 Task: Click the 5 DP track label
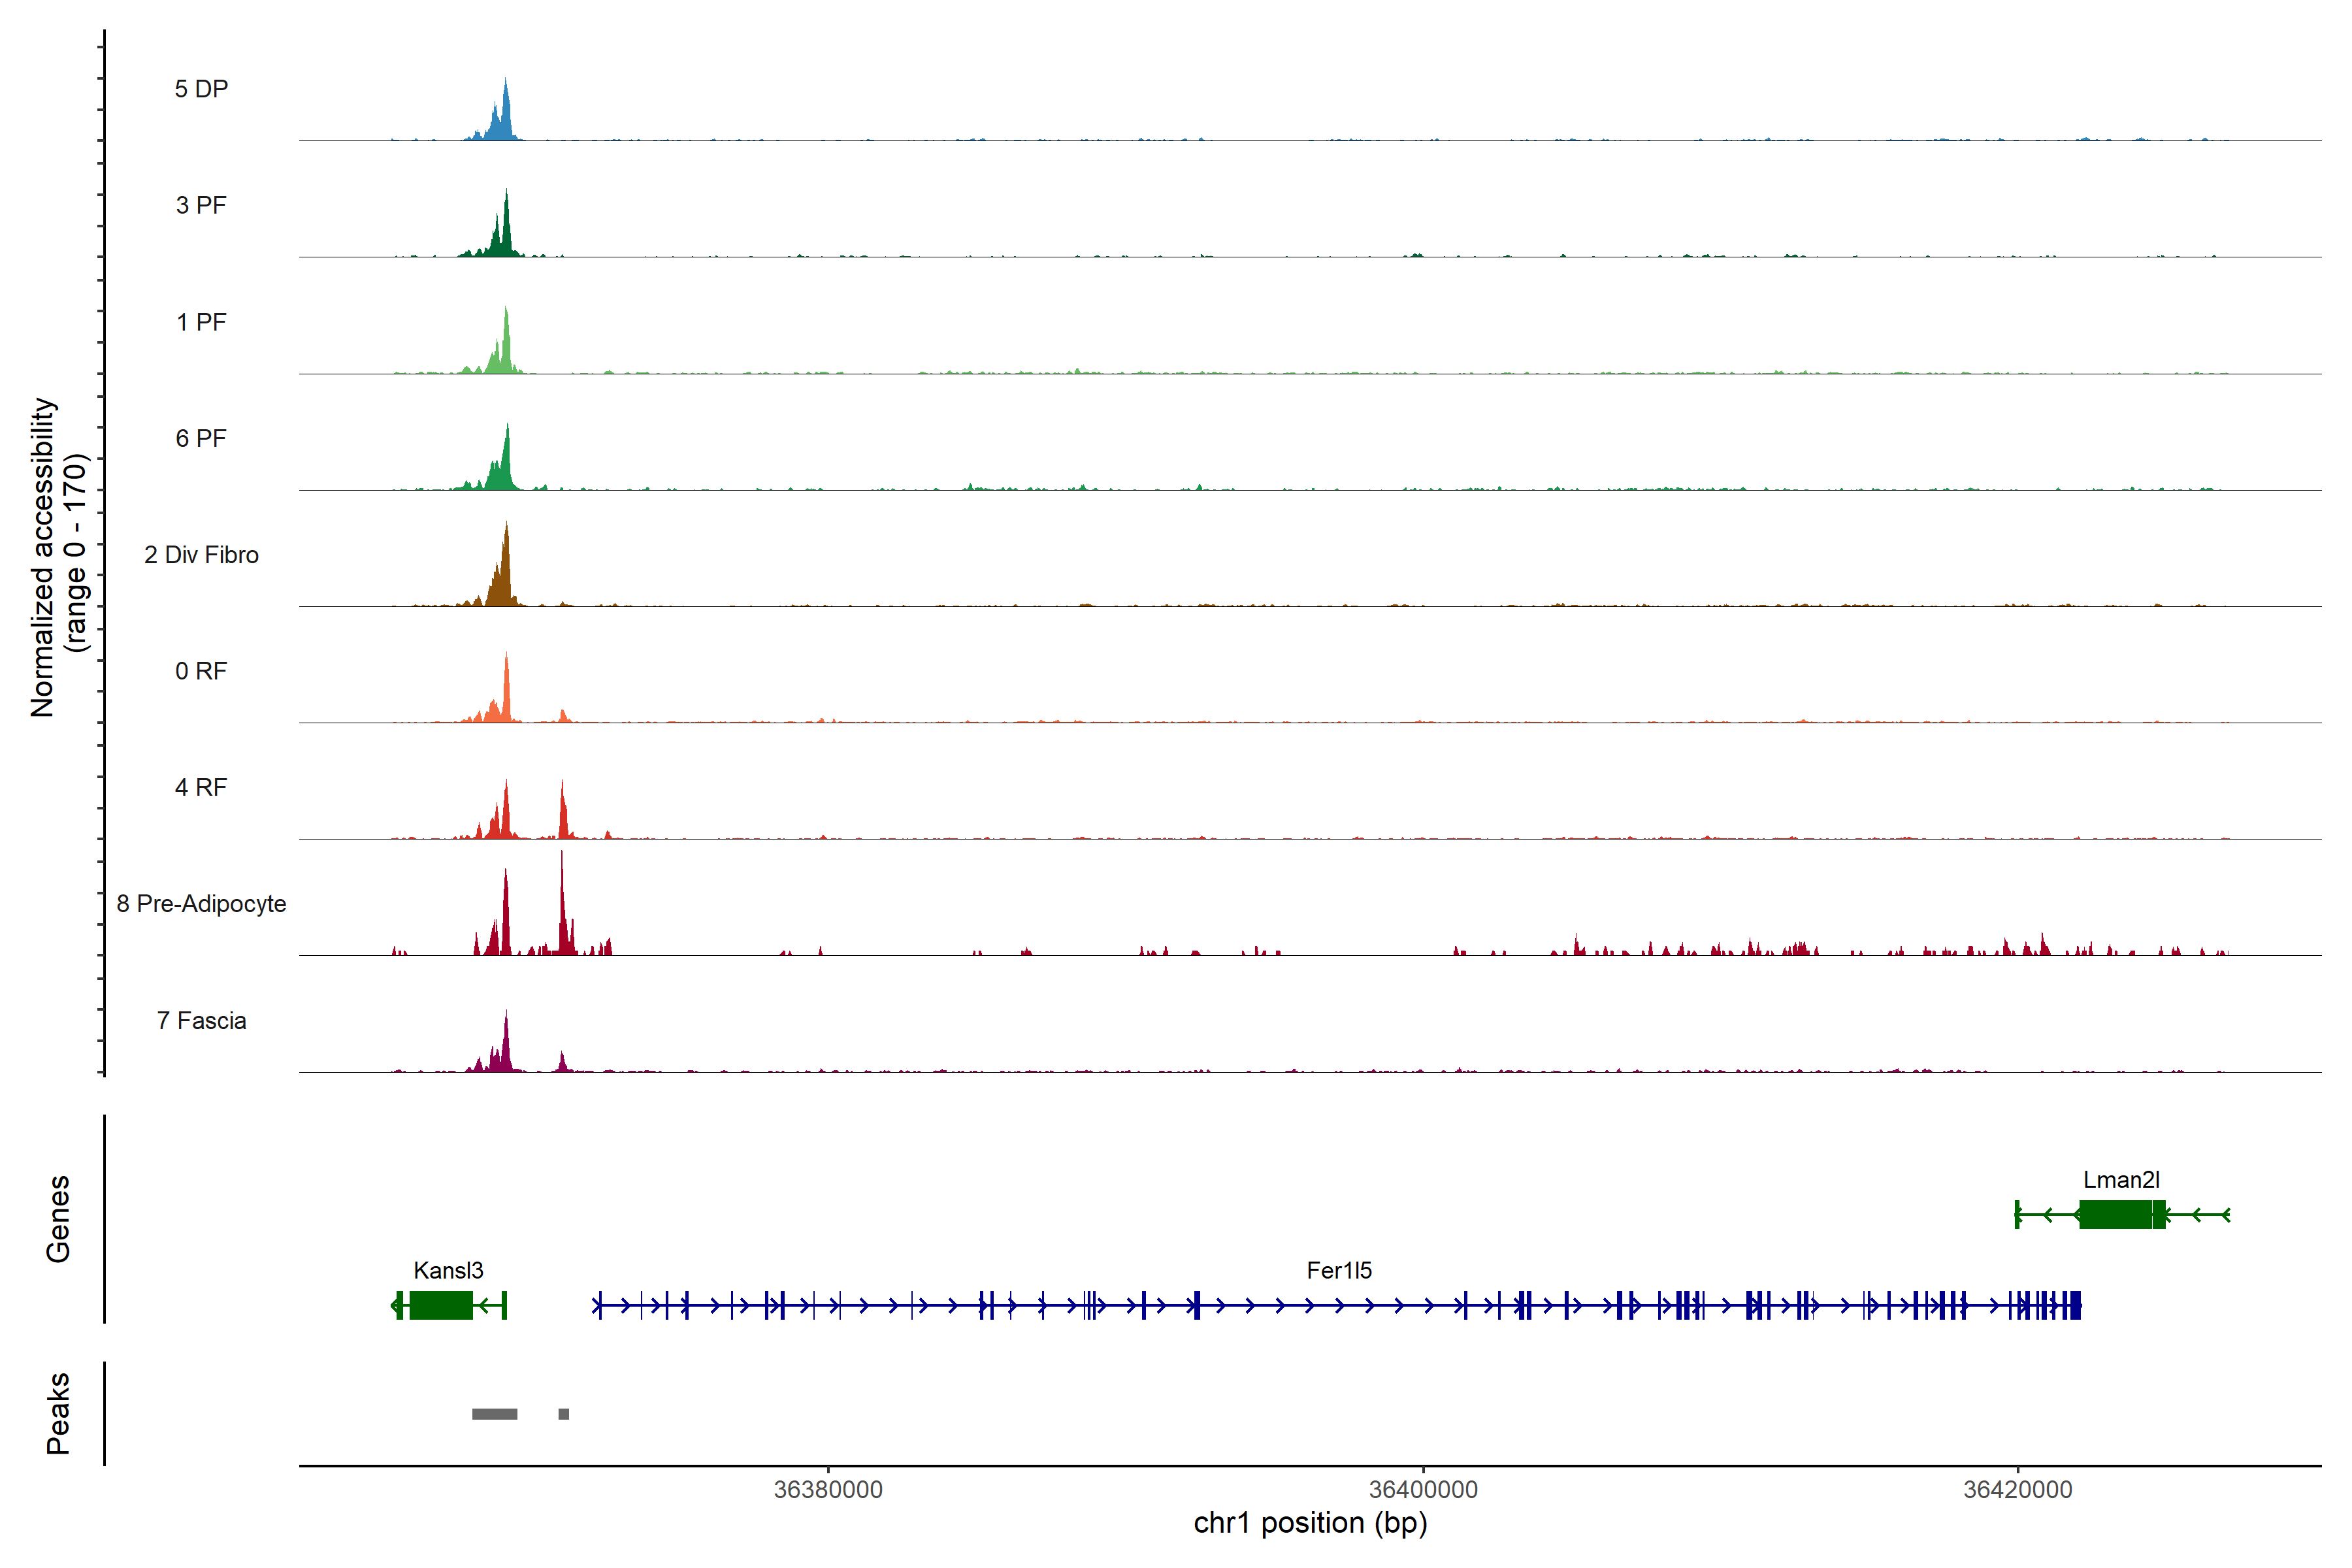201,89
